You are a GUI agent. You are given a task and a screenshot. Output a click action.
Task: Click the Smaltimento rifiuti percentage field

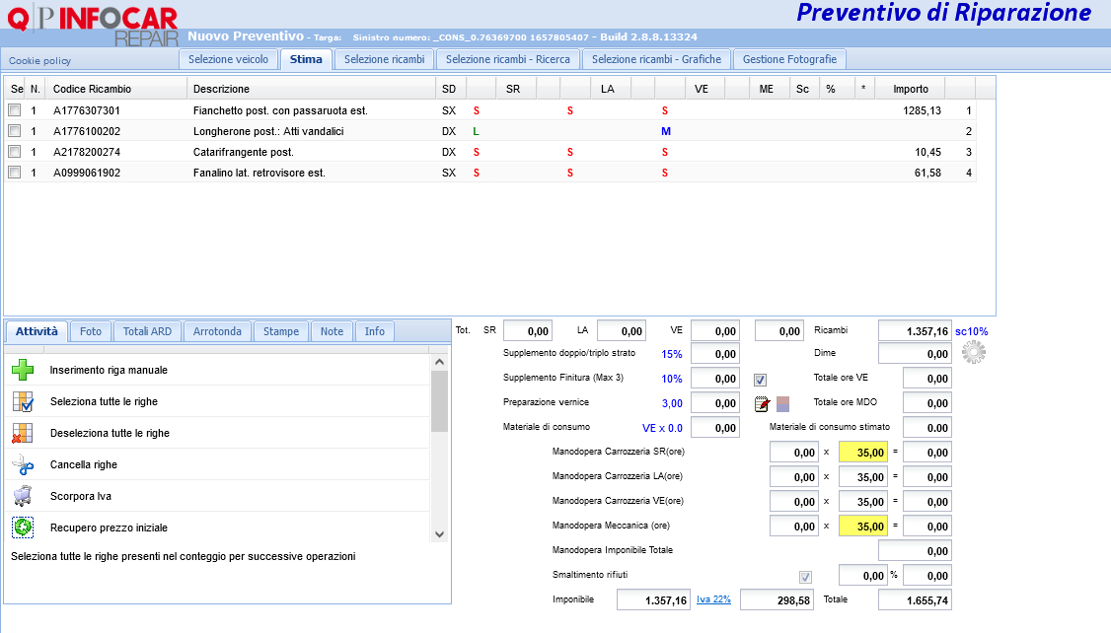[863, 576]
